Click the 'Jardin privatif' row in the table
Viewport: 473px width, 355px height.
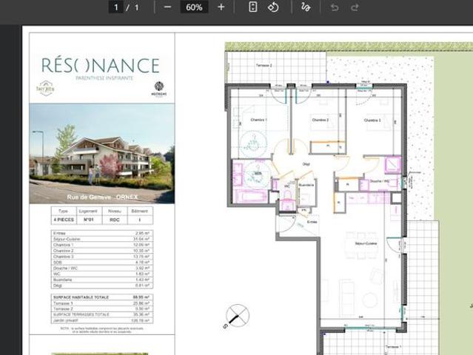click(x=102, y=320)
